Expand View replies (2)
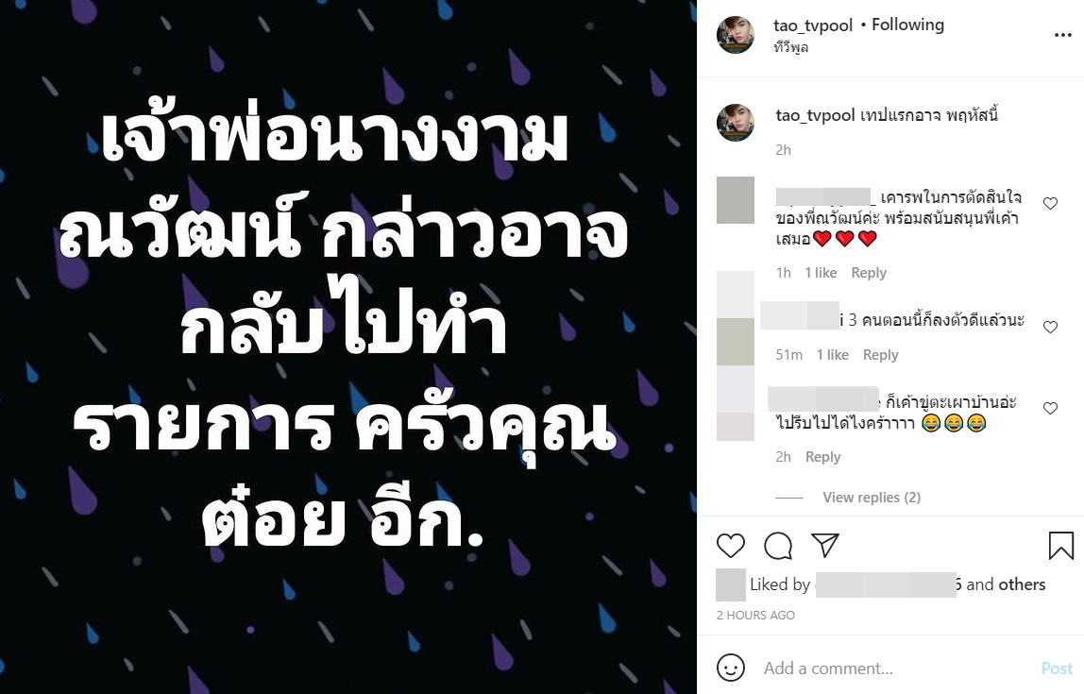 [871, 497]
